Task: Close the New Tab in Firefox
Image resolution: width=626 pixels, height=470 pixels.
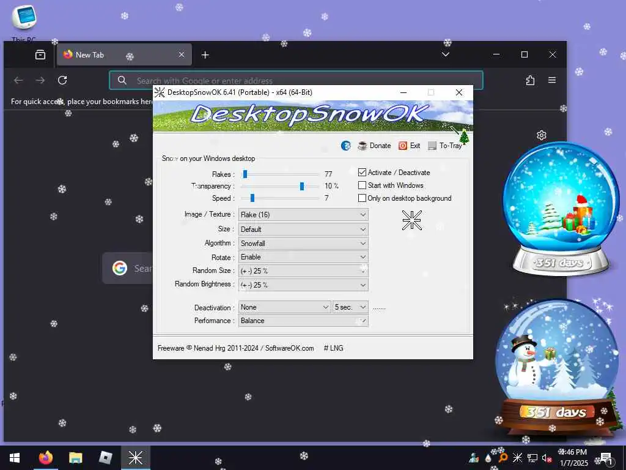Action: pyautogui.click(x=181, y=54)
